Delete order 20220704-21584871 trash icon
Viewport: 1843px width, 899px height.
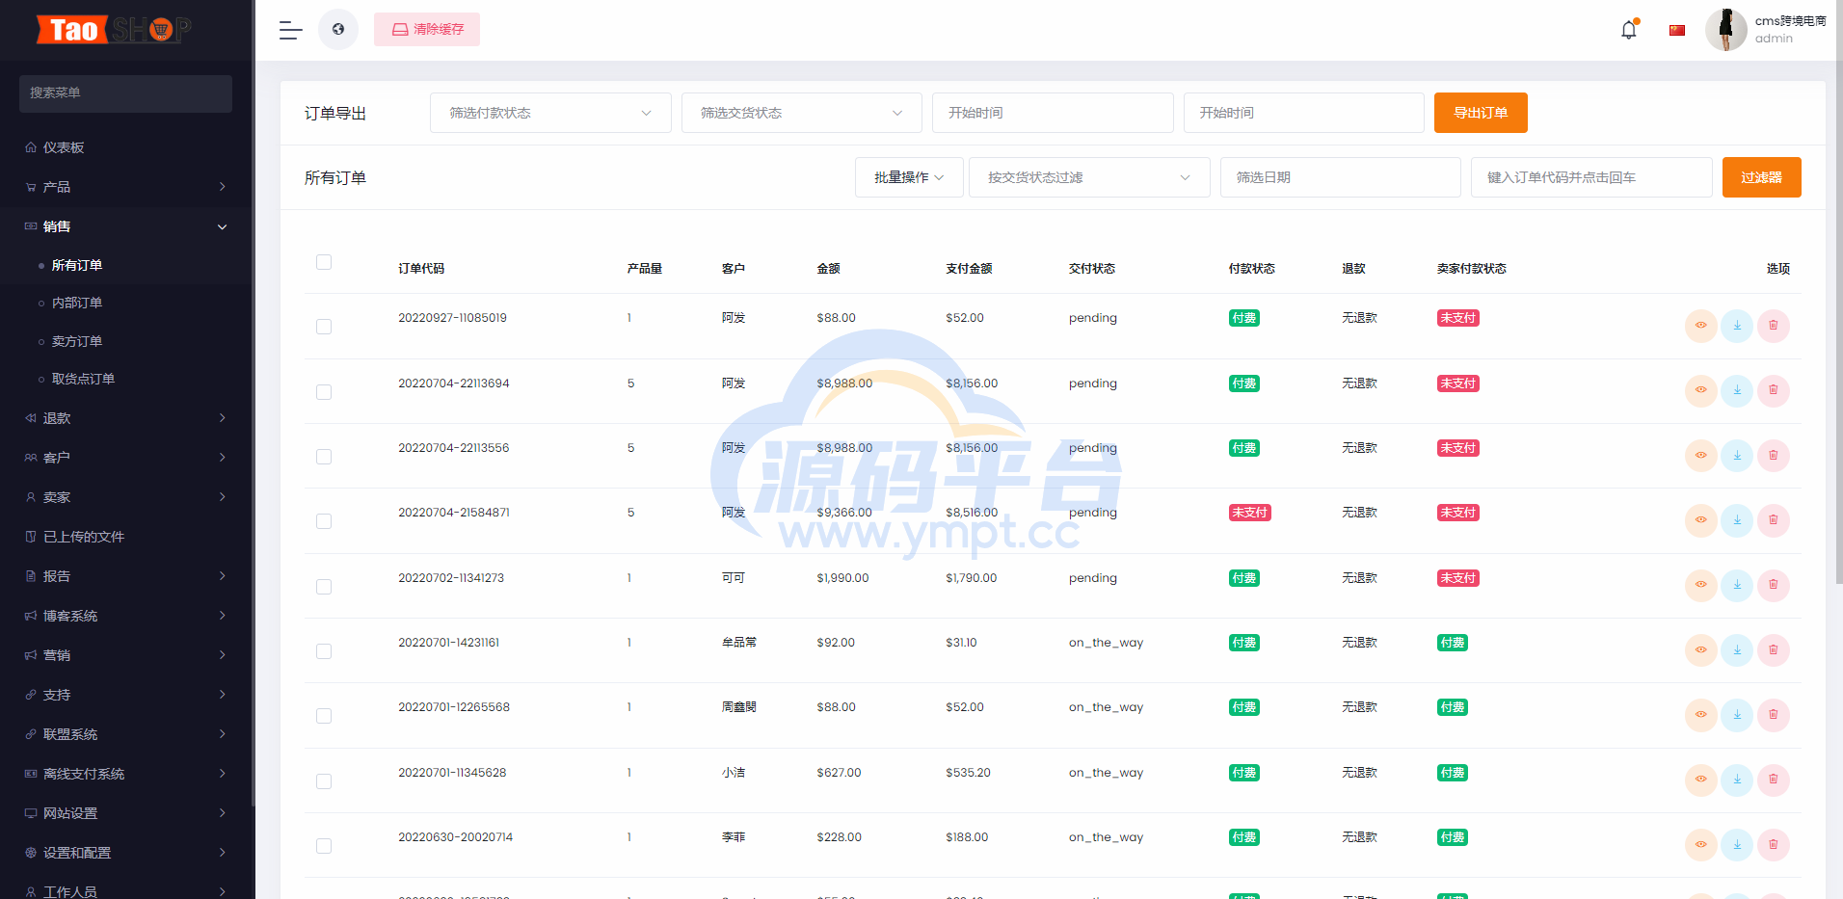[1774, 520]
